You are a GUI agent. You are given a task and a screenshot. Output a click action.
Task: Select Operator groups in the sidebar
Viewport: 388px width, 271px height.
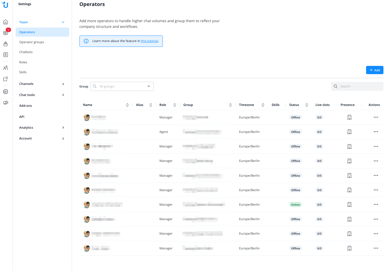point(32,42)
